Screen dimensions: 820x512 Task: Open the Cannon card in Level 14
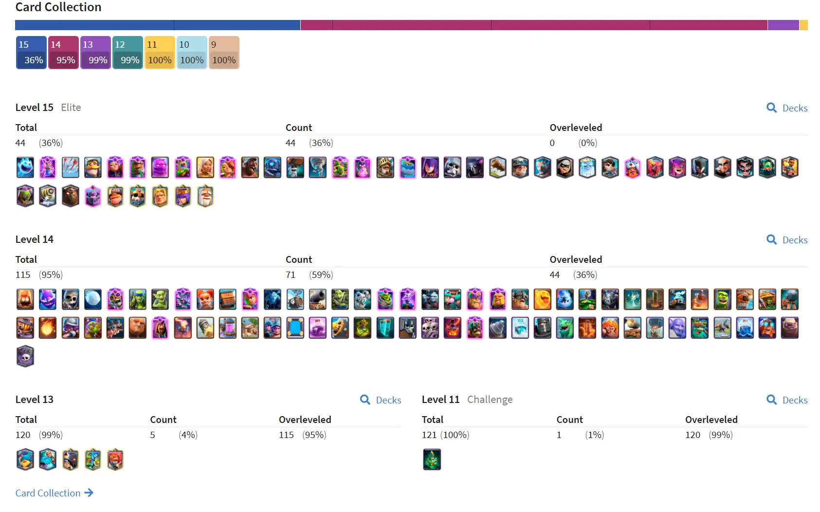click(x=318, y=299)
